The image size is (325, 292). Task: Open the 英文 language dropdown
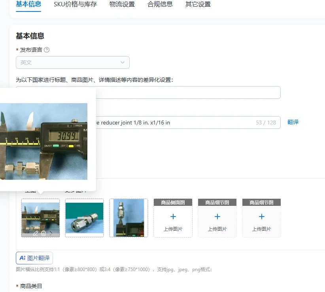click(73, 62)
